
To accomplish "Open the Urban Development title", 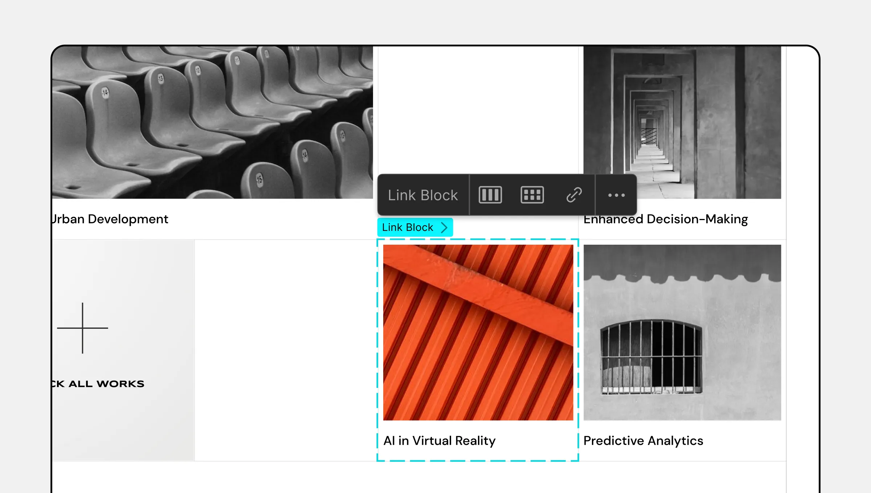I will coord(110,219).
